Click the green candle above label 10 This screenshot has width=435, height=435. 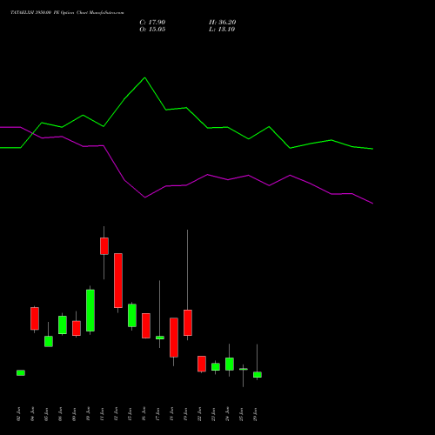[x=90, y=311]
